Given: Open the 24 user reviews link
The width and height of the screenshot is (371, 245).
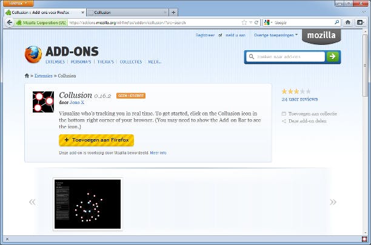Looking at the screenshot, I should 299,99.
